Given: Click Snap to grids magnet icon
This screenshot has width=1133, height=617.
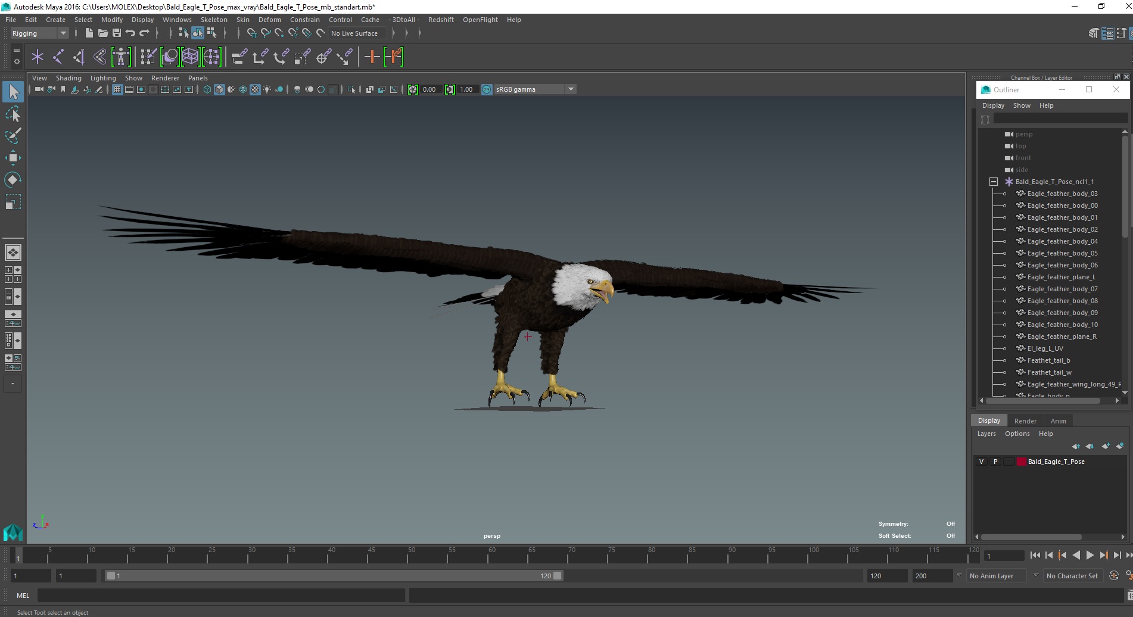Looking at the screenshot, I should [251, 33].
